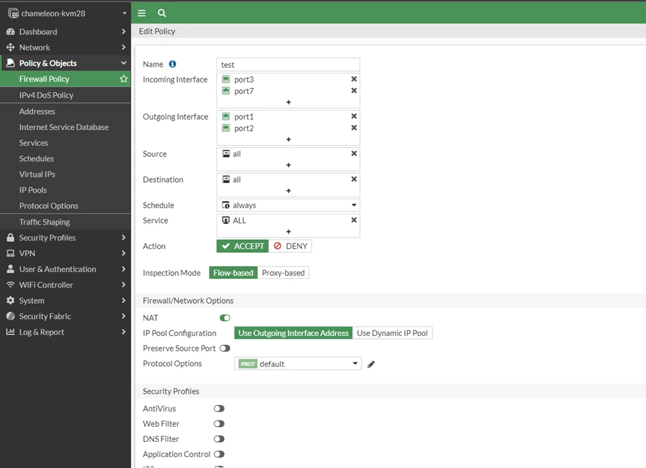Viewport: 646px width, 468px height.
Task: Click the port3 interface icon
Action: pyautogui.click(x=226, y=79)
